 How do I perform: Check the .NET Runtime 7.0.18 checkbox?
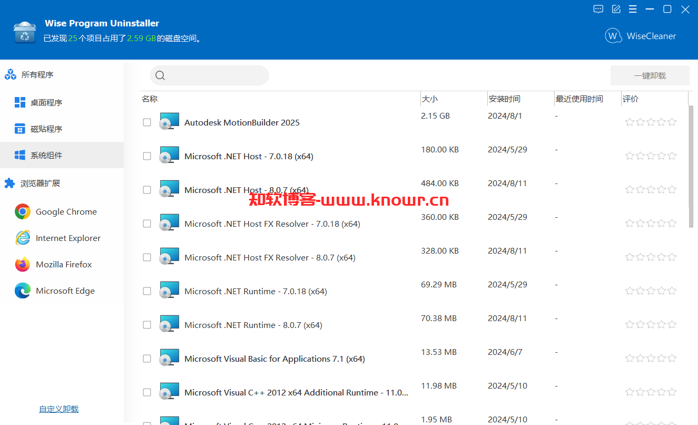point(147,291)
